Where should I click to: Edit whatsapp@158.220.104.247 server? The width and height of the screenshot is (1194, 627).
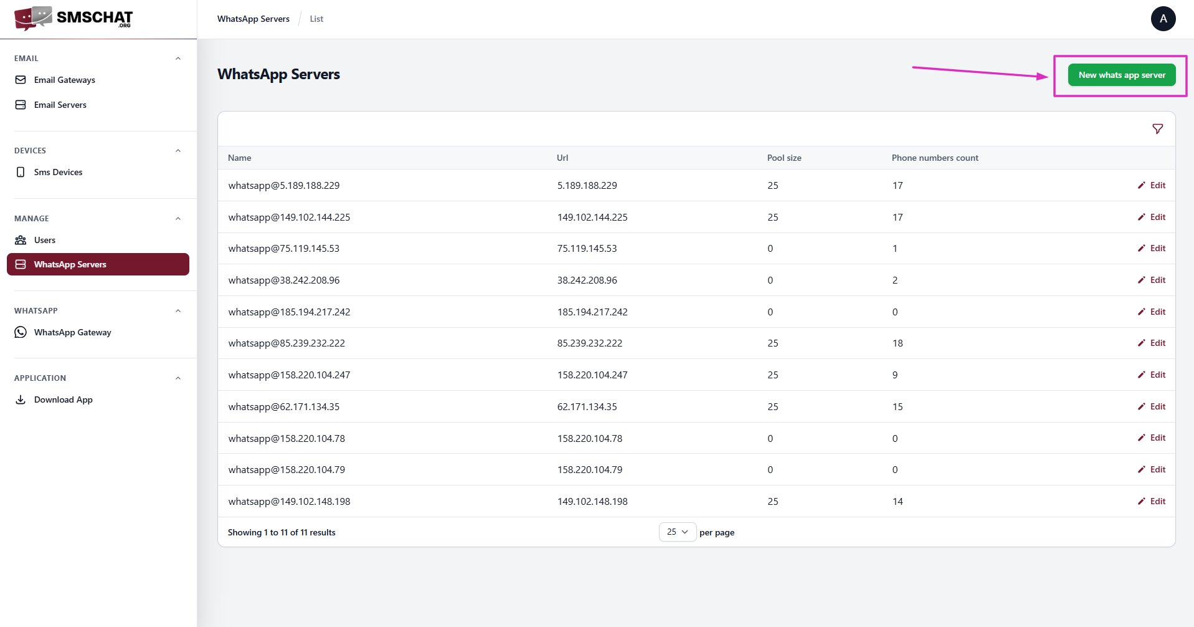1152,375
